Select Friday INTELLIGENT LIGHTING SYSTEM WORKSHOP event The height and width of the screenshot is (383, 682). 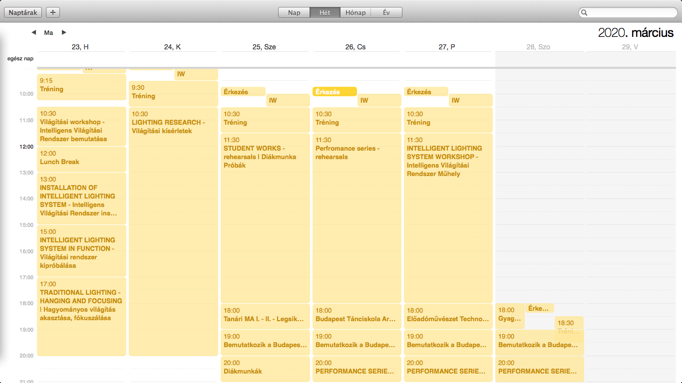[x=448, y=219]
